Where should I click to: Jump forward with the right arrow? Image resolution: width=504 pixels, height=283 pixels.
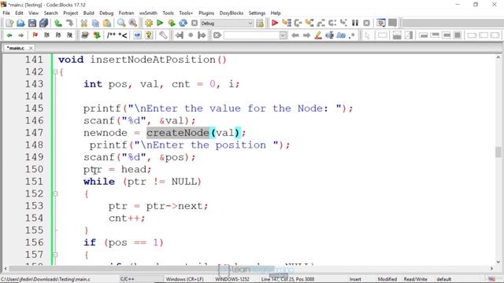(x=21, y=35)
